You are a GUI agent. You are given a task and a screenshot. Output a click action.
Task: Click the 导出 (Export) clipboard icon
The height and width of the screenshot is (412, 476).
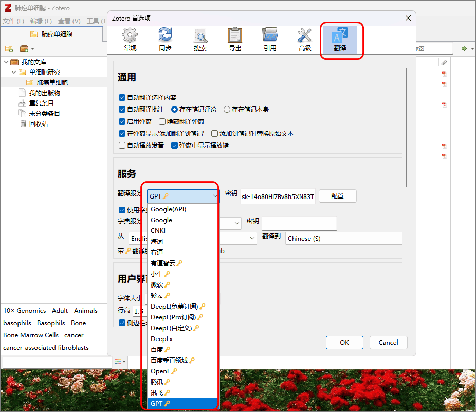coord(235,39)
